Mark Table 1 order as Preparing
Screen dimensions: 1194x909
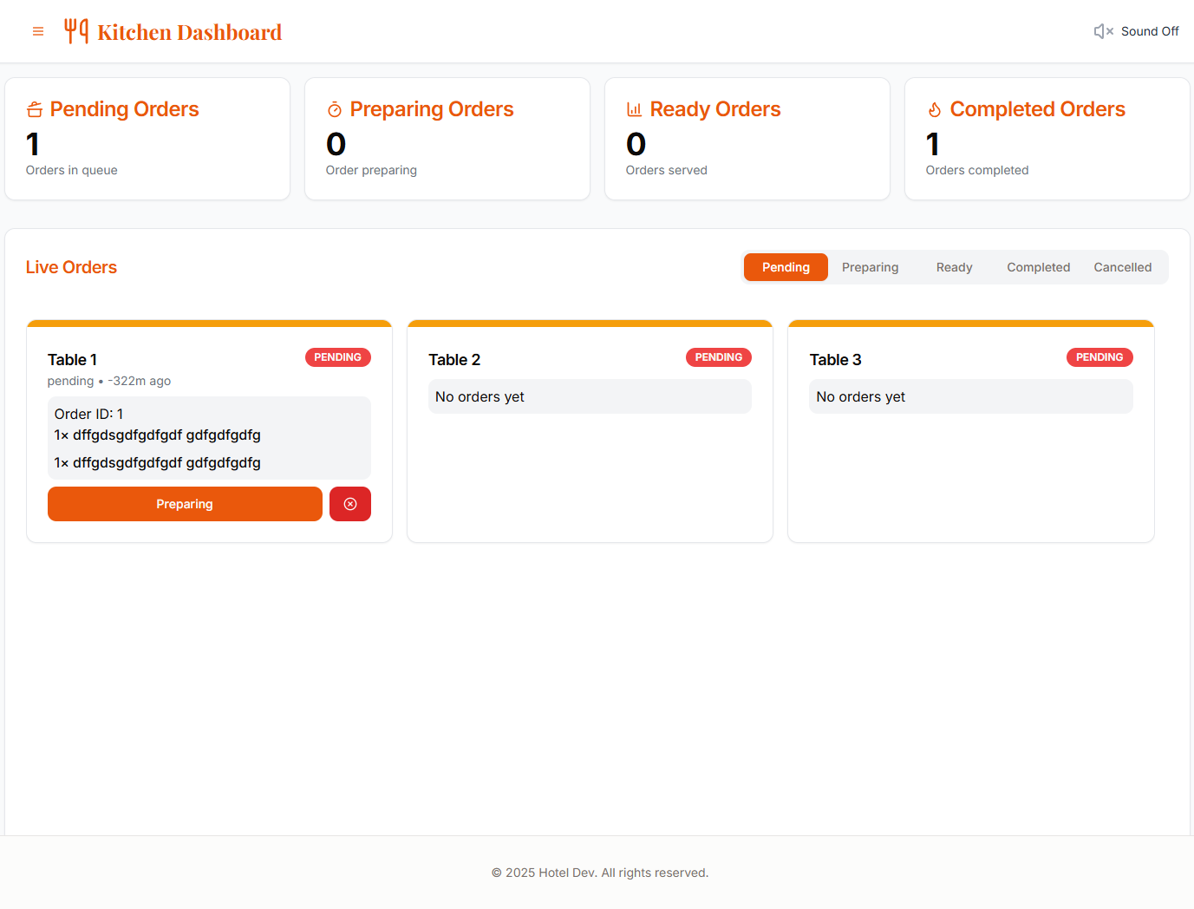click(185, 503)
